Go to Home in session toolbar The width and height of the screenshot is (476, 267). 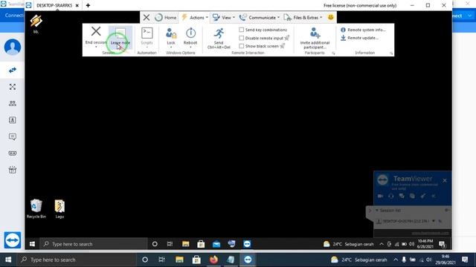point(165,18)
